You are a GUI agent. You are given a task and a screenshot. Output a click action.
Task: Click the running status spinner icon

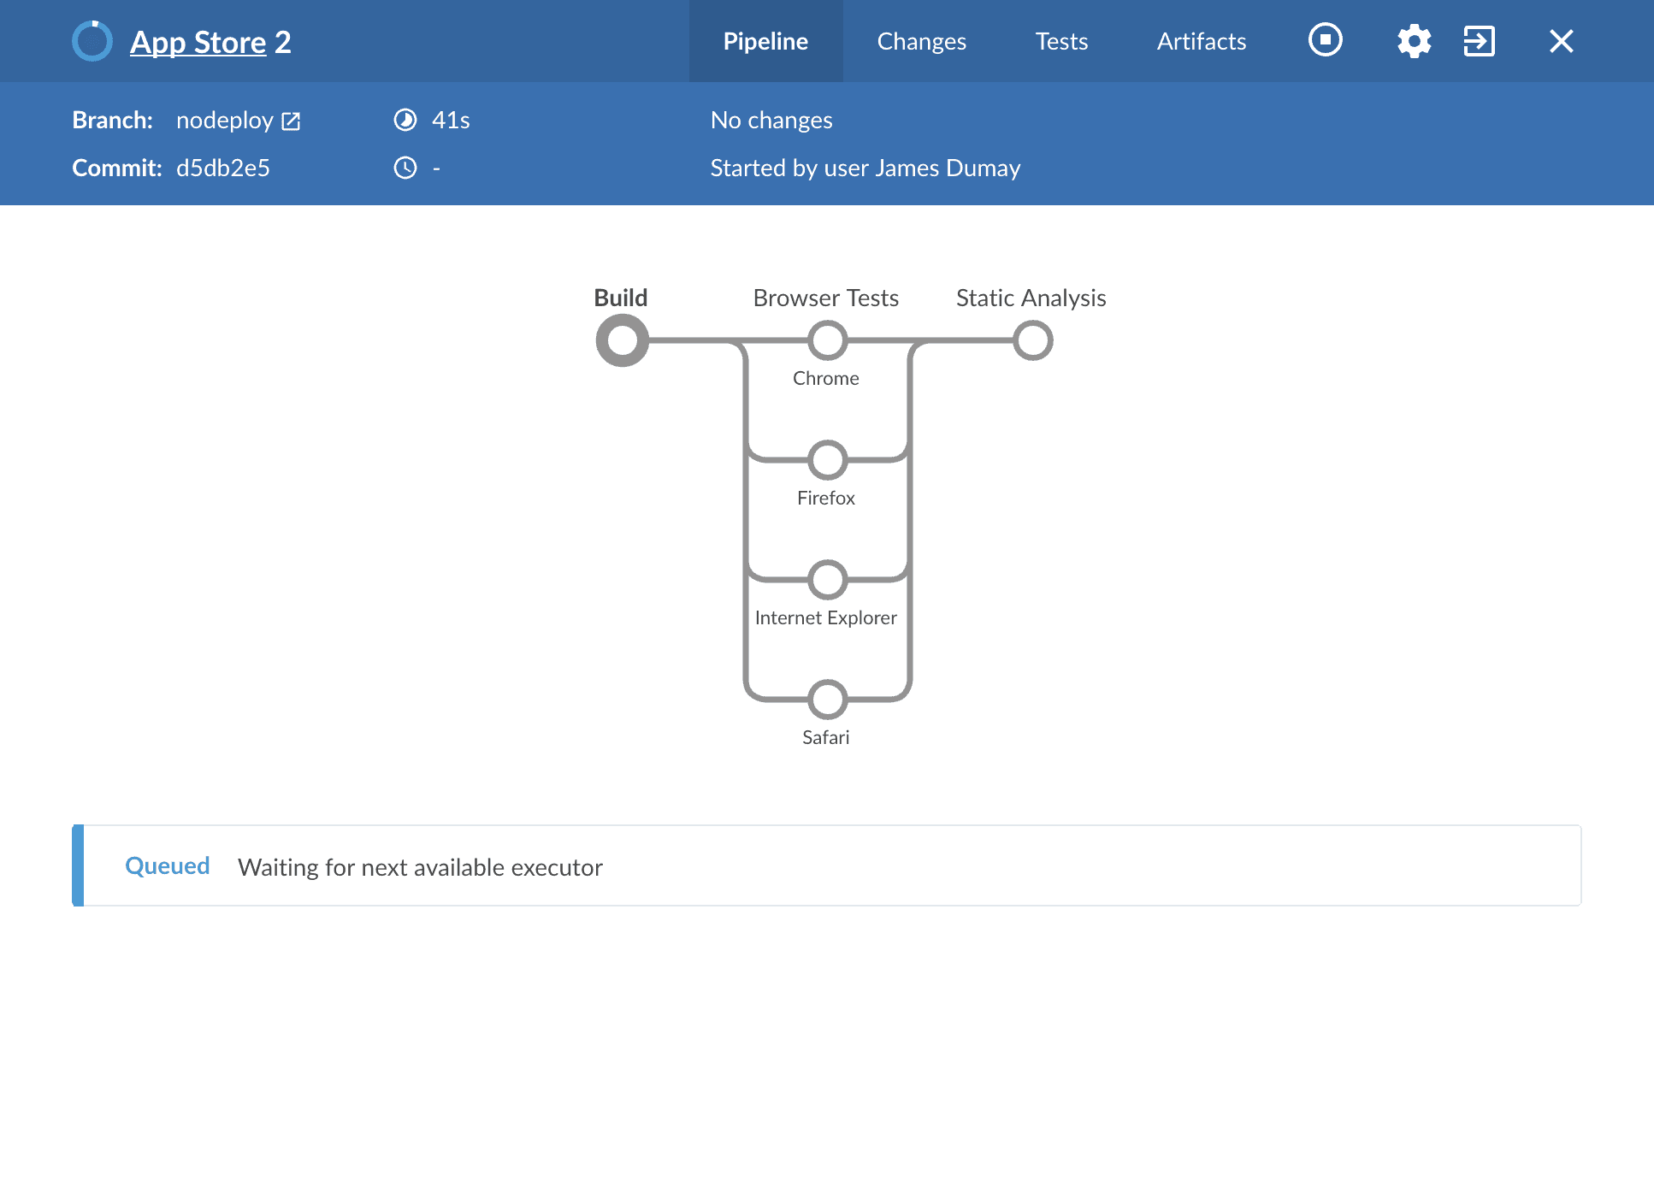click(x=92, y=41)
